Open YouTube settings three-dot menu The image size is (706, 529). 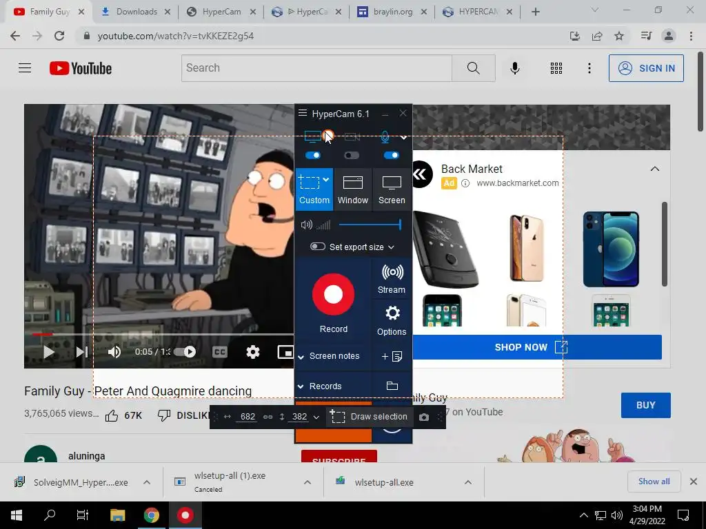pyautogui.click(x=589, y=68)
